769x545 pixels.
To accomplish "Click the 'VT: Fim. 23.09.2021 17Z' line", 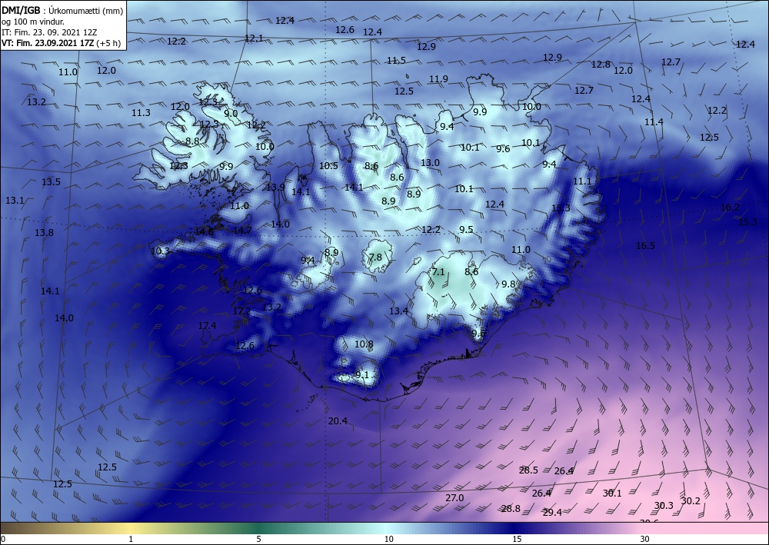I will click(x=48, y=43).
